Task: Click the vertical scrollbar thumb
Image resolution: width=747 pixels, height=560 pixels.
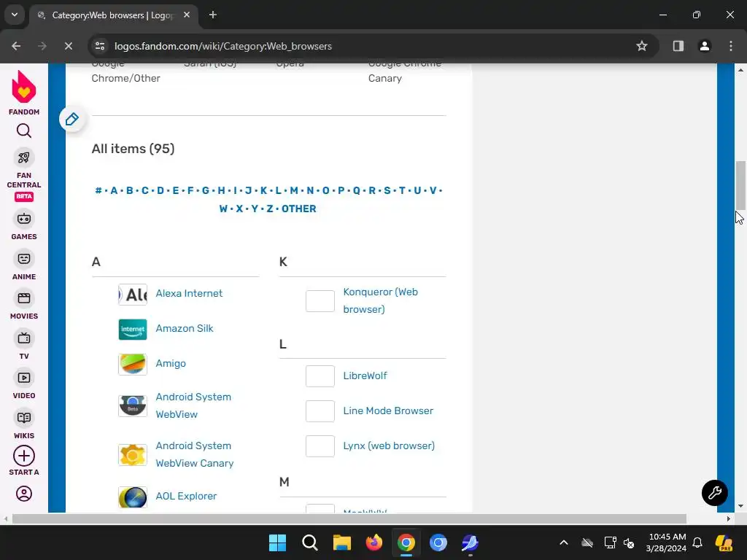Action: [x=740, y=185]
